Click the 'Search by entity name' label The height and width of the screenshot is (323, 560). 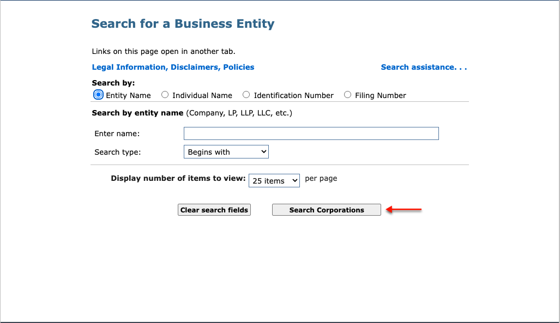point(137,113)
